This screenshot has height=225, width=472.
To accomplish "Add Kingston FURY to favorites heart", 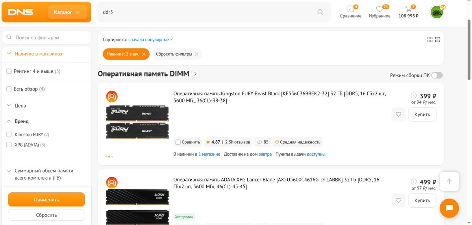I will pyautogui.click(x=398, y=114).
